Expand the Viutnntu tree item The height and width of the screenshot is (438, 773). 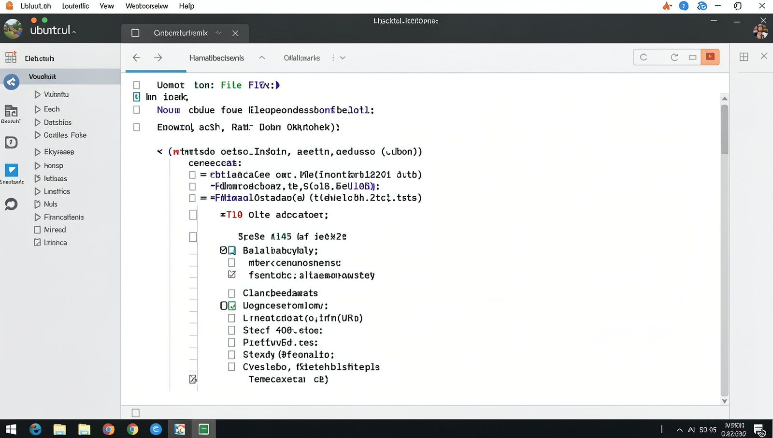[37, 94]
